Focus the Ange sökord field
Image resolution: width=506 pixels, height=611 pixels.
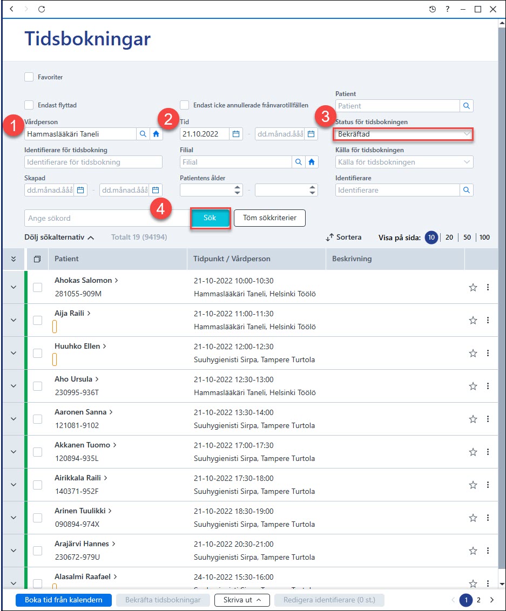[x=107, y=218]
